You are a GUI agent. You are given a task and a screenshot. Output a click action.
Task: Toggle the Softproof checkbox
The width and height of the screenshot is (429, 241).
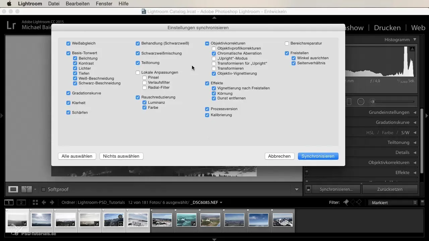click(x=44, y=189)
